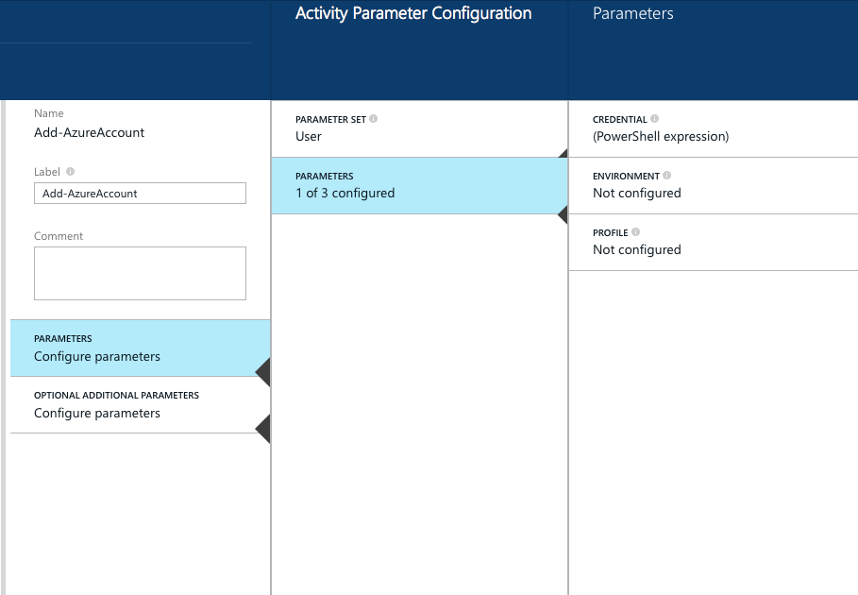Click into the Comment text box
858x595 pixels.
tap(140, 273)
